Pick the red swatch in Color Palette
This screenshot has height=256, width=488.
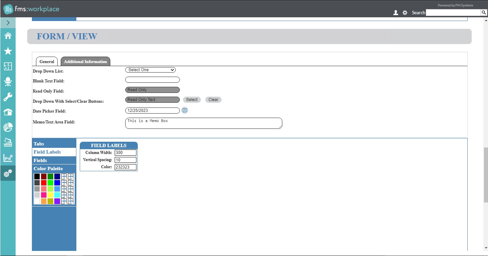point(44,183)
